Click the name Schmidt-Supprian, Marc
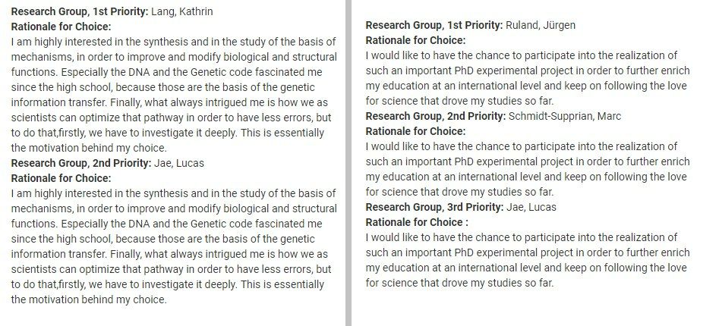This screenshot has height=326, width=719. point(565,116)
